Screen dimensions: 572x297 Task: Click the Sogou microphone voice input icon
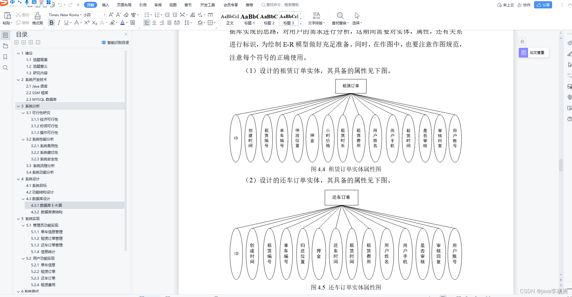click(x=27, y=2)
